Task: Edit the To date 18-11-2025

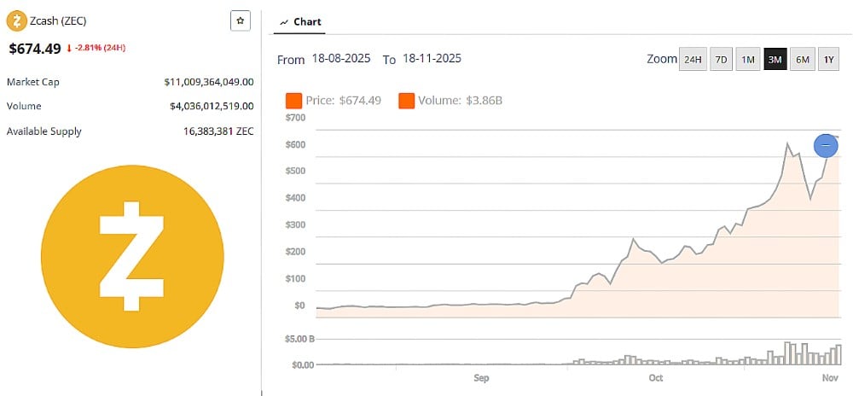Action: click(x=432, y=59)
